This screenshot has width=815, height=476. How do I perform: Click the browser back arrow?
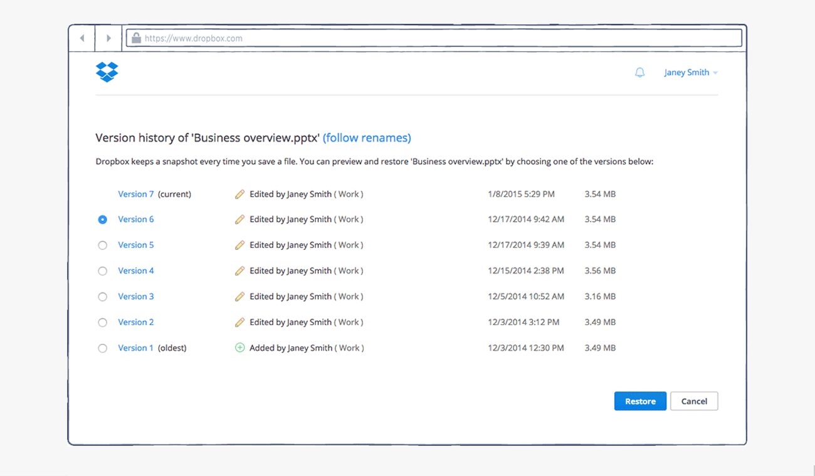[82, 38]
